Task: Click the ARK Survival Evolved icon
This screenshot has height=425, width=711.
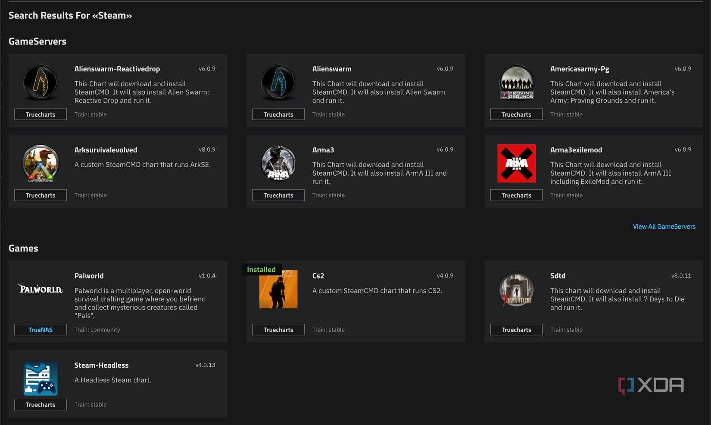Action: tap(41, 164)
